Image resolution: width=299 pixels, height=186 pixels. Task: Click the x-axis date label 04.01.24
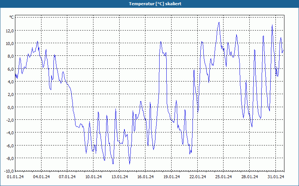click(41, 177)
